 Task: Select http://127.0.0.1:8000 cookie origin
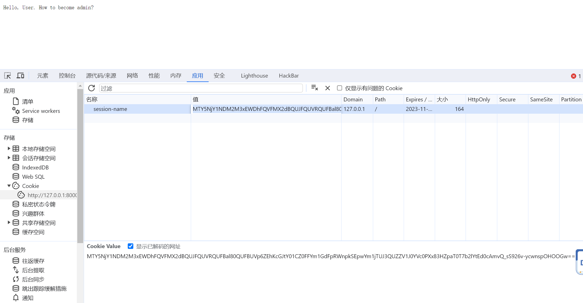pos(52,195)
